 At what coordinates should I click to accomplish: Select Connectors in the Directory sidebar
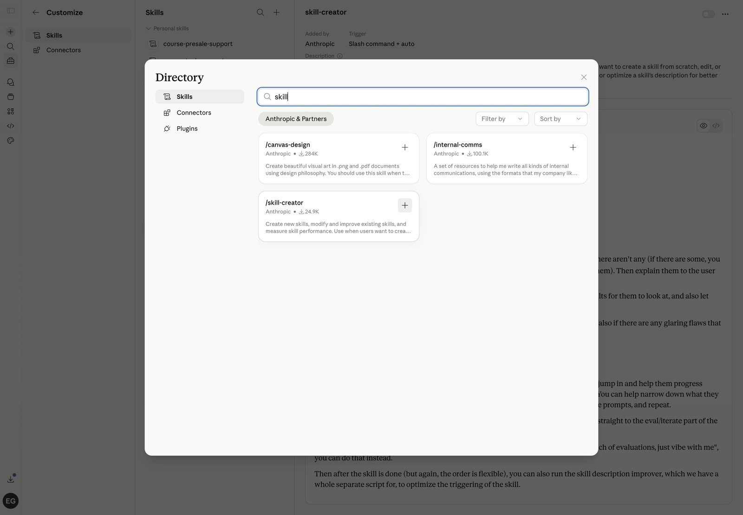[x=194, y=113]
